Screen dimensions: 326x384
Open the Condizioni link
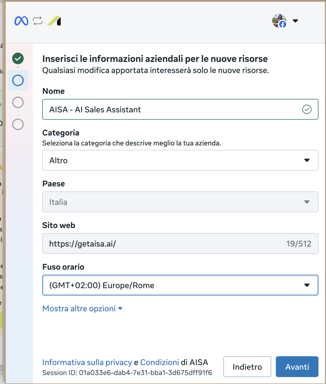(x=160, y=362)
